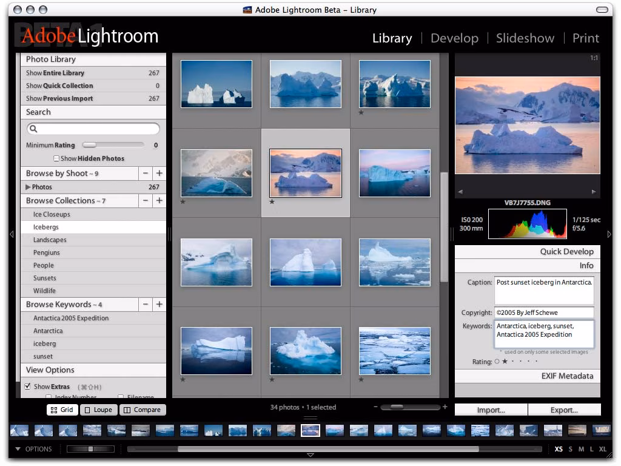Remove keyword using Browse Keywords minus icon
Screen dimensions: 621x466
(x=146, y=305)
